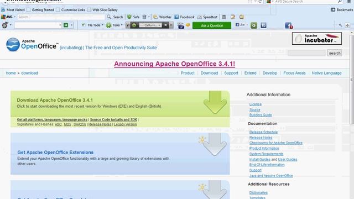Image resolution: width=354 pixels, height=199 pixels.
Task: Click the green play button on radio player
Action: coord(134,25)
